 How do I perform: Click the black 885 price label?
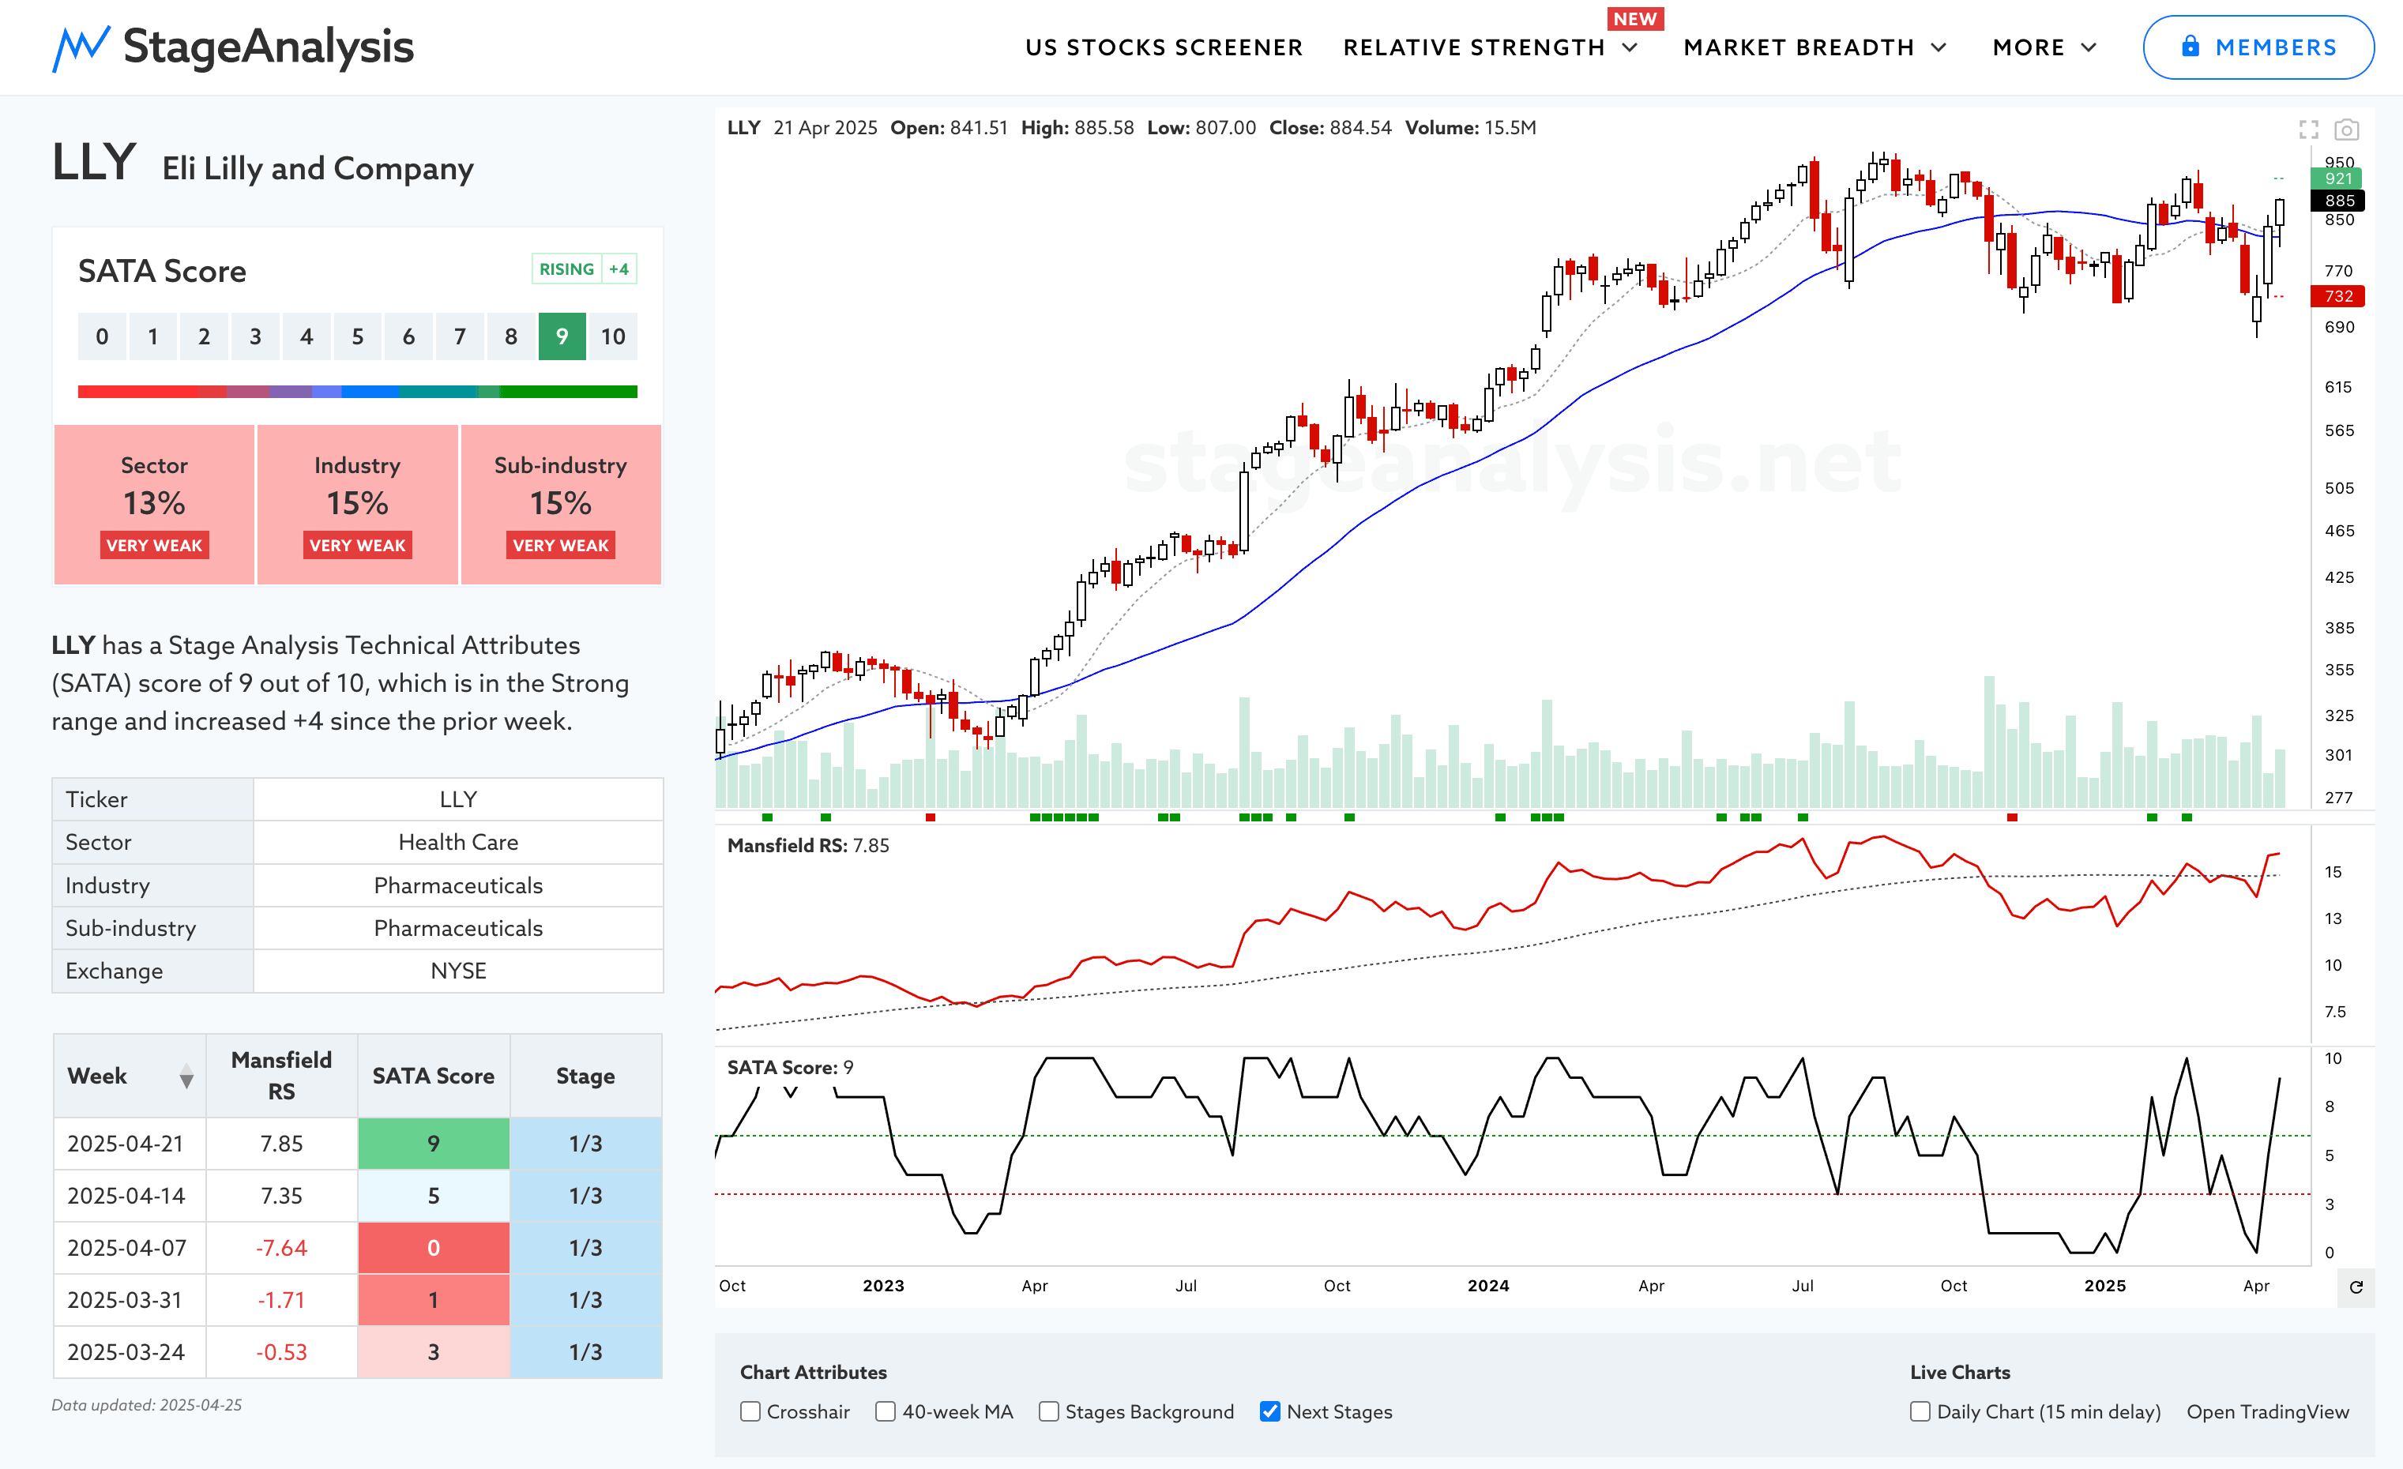(x=2337, y=201)
